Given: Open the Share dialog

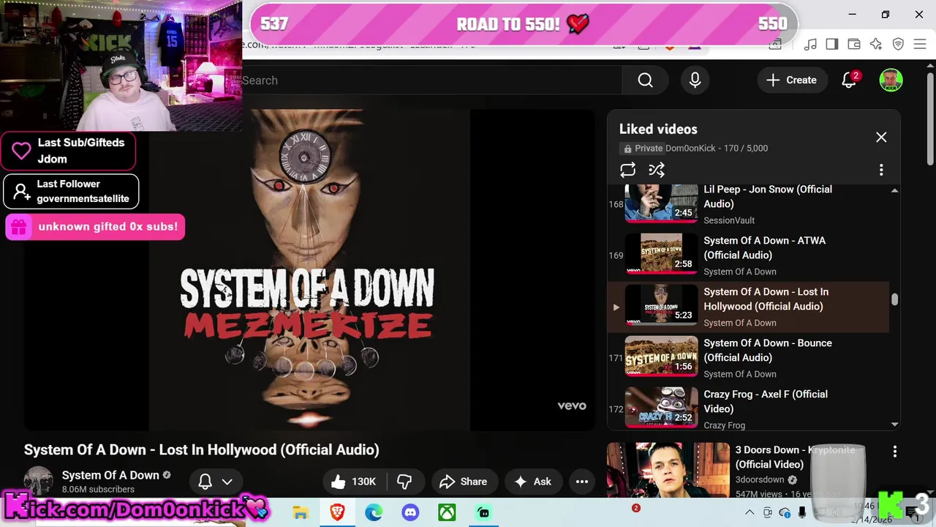Looking at the screenshot, I should pyautogui.click(x=463, y=481).
